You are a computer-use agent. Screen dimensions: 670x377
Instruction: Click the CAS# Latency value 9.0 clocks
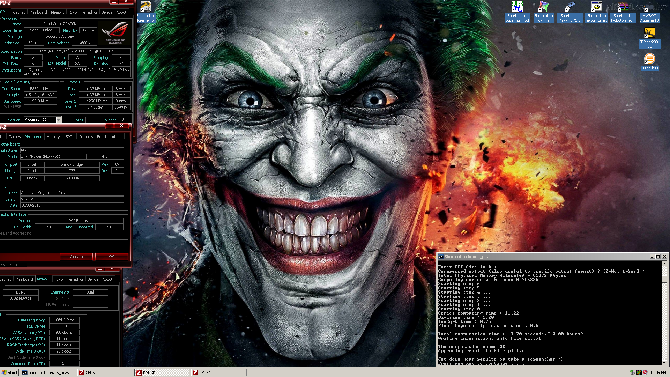(64, 332)
